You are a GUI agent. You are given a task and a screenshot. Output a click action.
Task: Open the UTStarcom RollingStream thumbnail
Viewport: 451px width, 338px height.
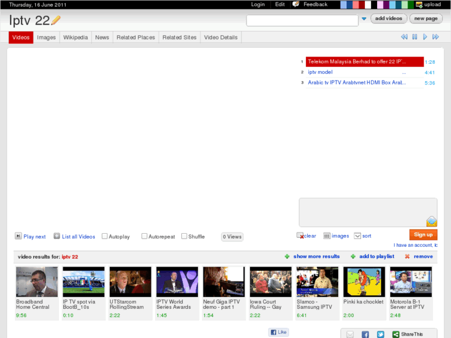[130, 282]
